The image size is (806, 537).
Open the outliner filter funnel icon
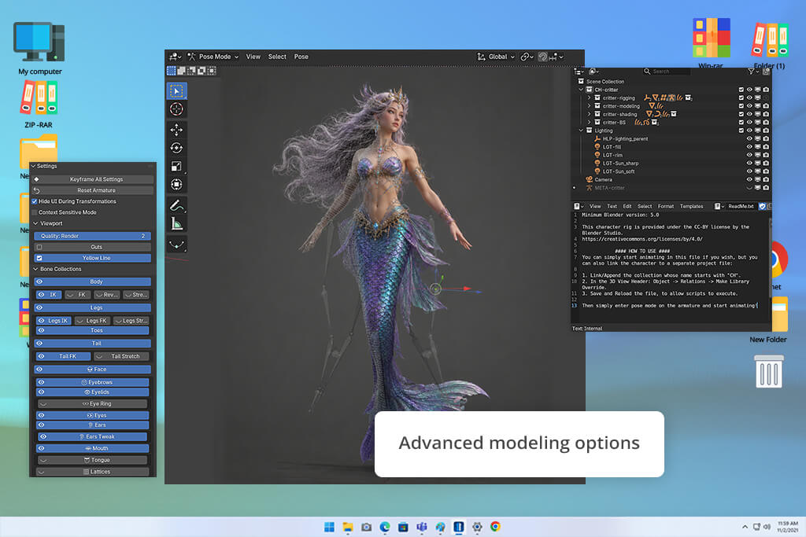[752, 72]
